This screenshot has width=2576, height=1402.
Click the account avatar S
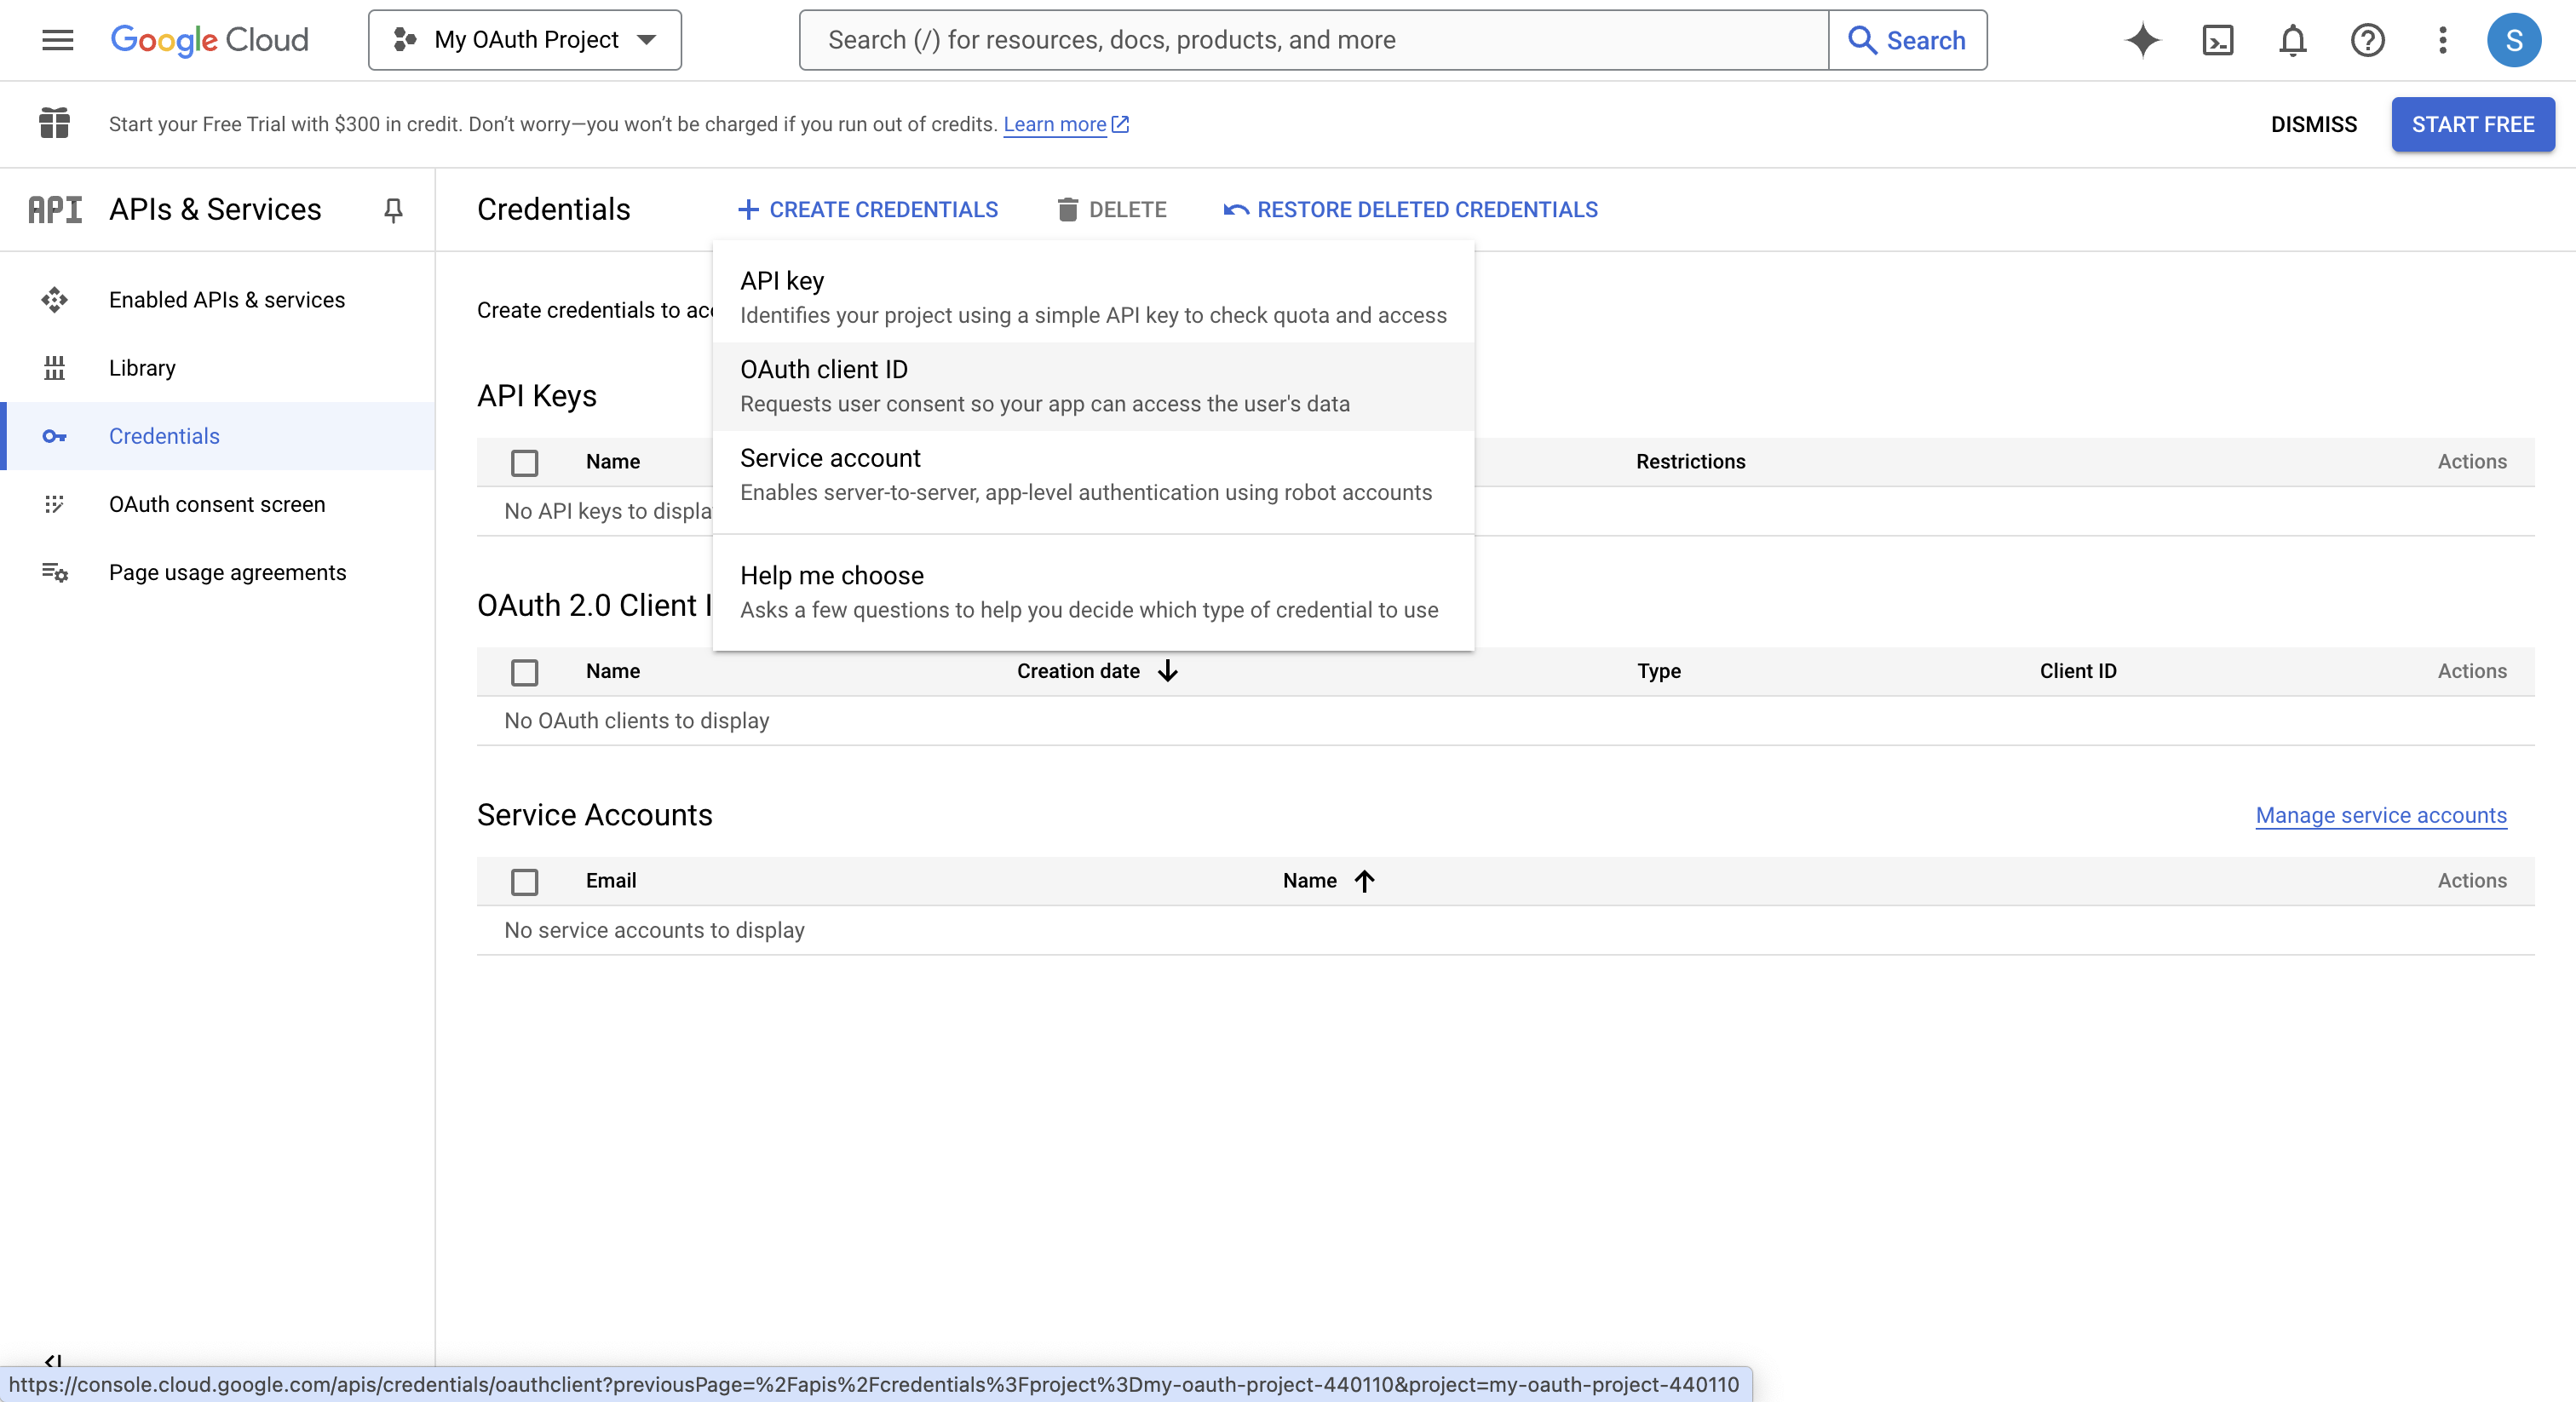click(2514, 40)
